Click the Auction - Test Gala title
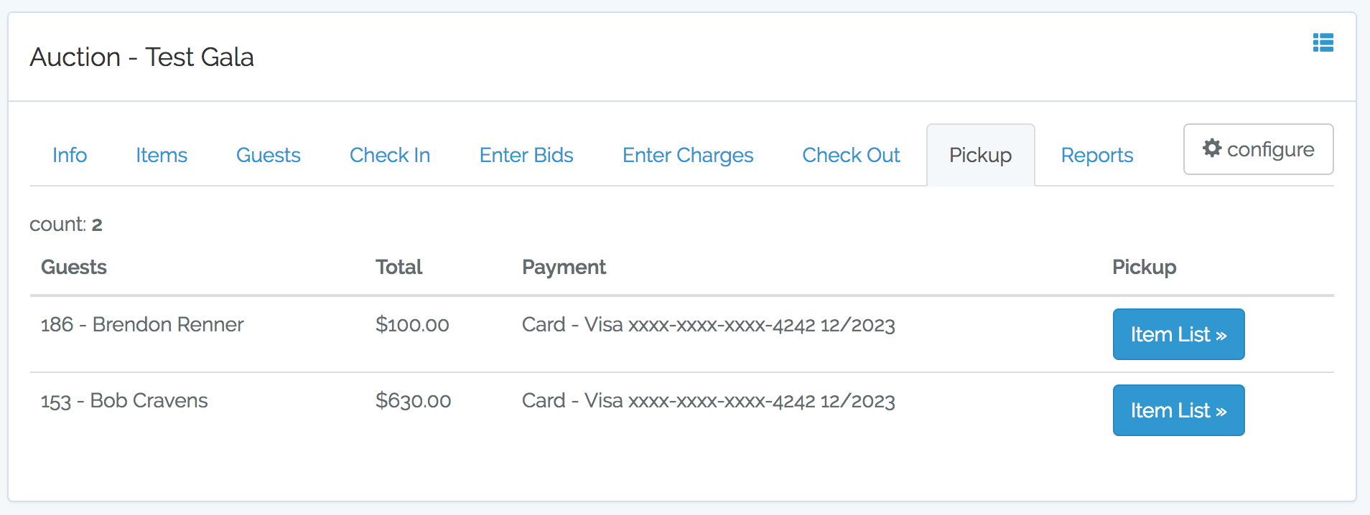1370x515 pixels. (x=142, y=57)
